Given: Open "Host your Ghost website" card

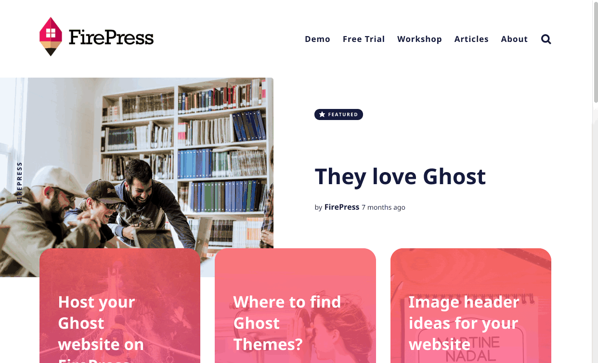Looking at the screenshot, I should [120, 306].
